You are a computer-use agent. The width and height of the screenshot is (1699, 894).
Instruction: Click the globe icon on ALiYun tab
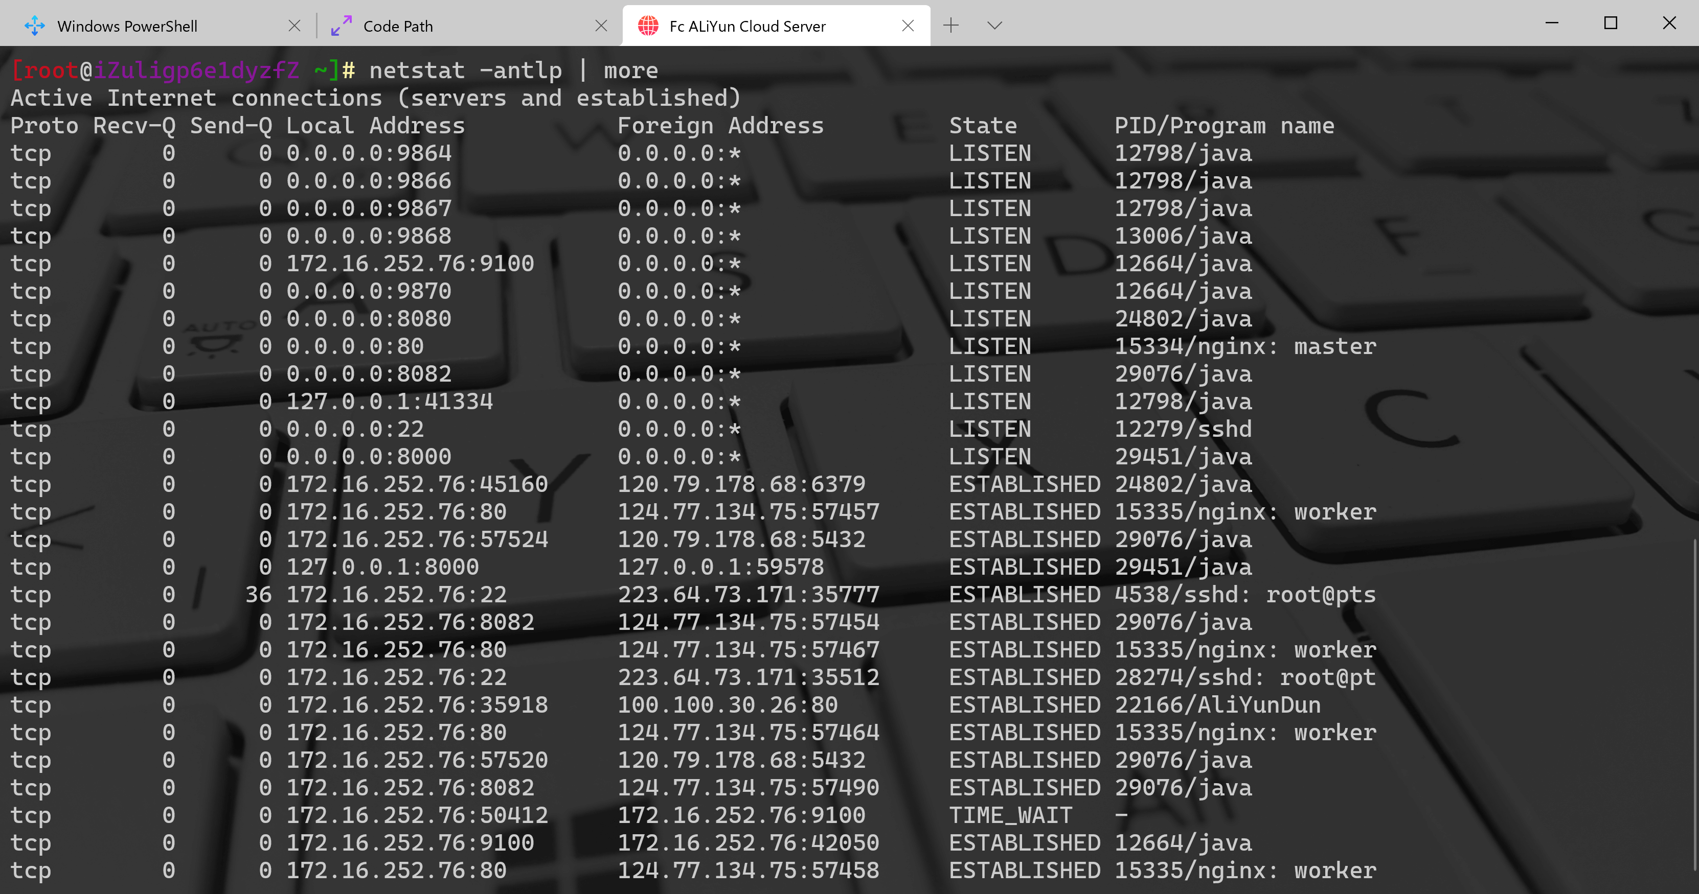click(648, 26)
